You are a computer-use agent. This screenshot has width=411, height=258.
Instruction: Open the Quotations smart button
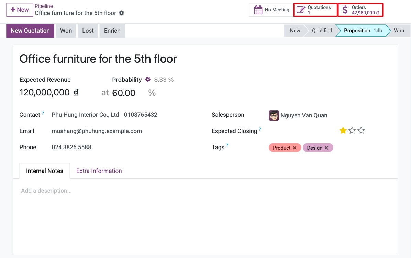pyautogui.click(x=315, y=10)
